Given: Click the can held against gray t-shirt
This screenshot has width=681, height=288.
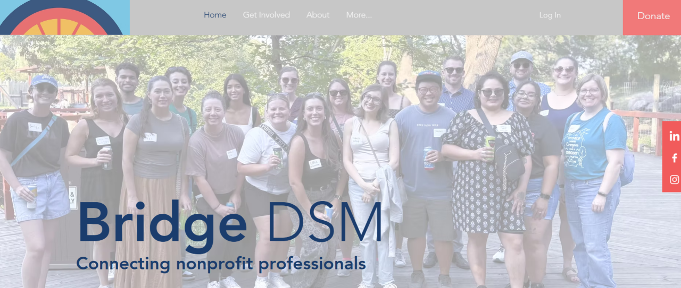Looking at the screenshot, I should 428,158.
